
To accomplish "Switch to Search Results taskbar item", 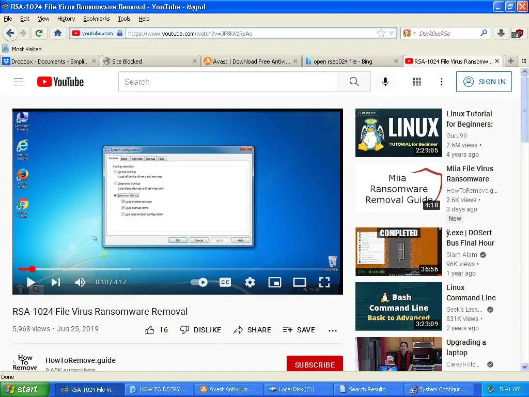I will (x=368, y=389).
